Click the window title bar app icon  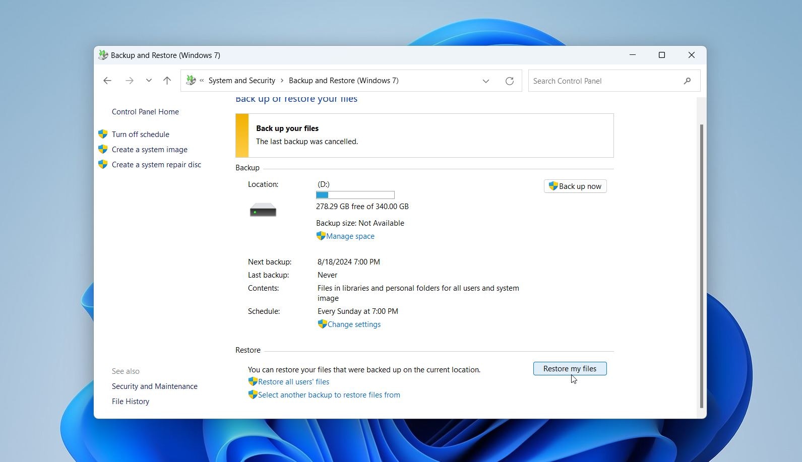pyautogui.click(x=103, y=55)
